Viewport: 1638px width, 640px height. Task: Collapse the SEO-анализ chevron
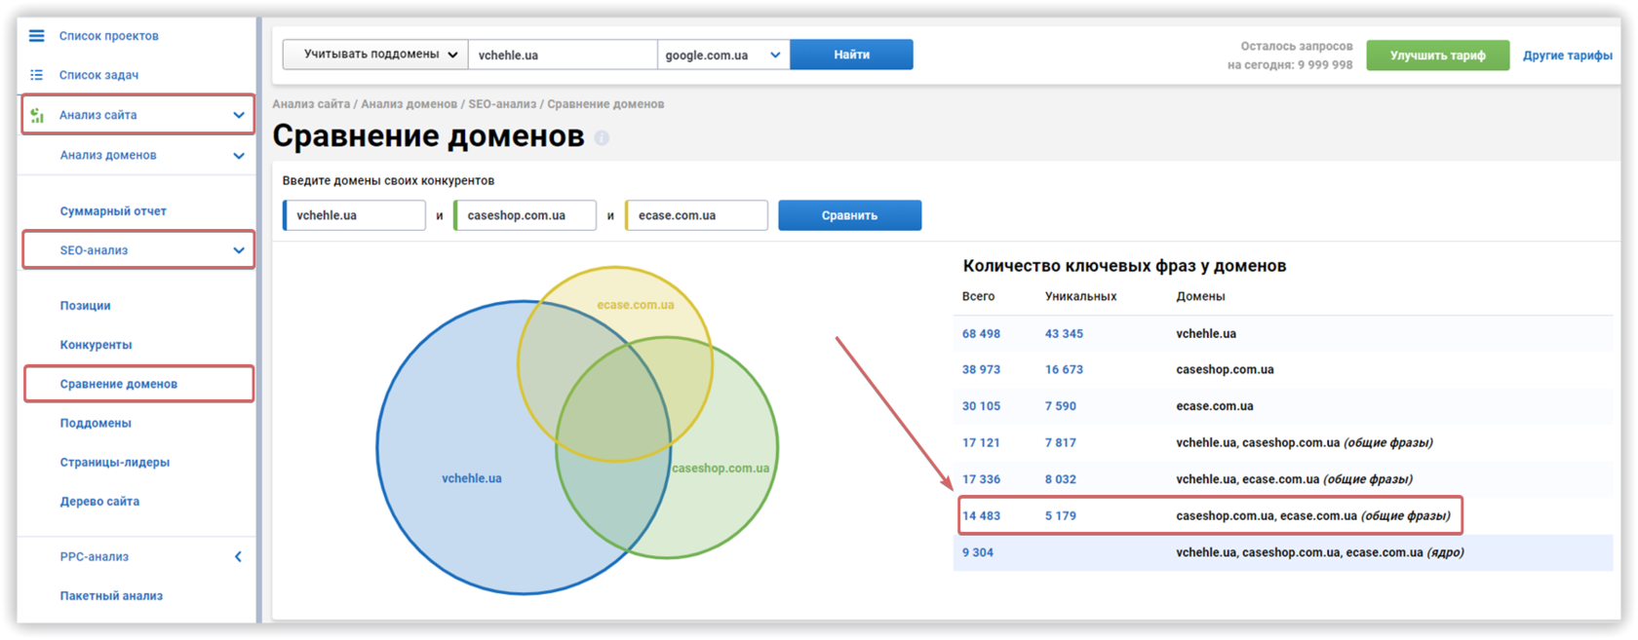click(x=239, y=250)
